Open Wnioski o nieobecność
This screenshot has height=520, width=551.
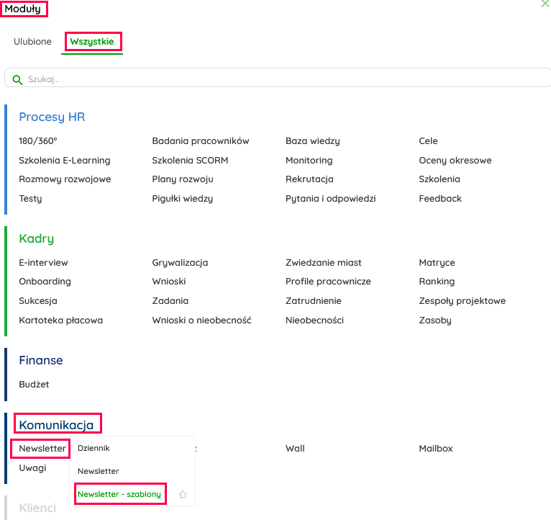(x=201, y=320)
